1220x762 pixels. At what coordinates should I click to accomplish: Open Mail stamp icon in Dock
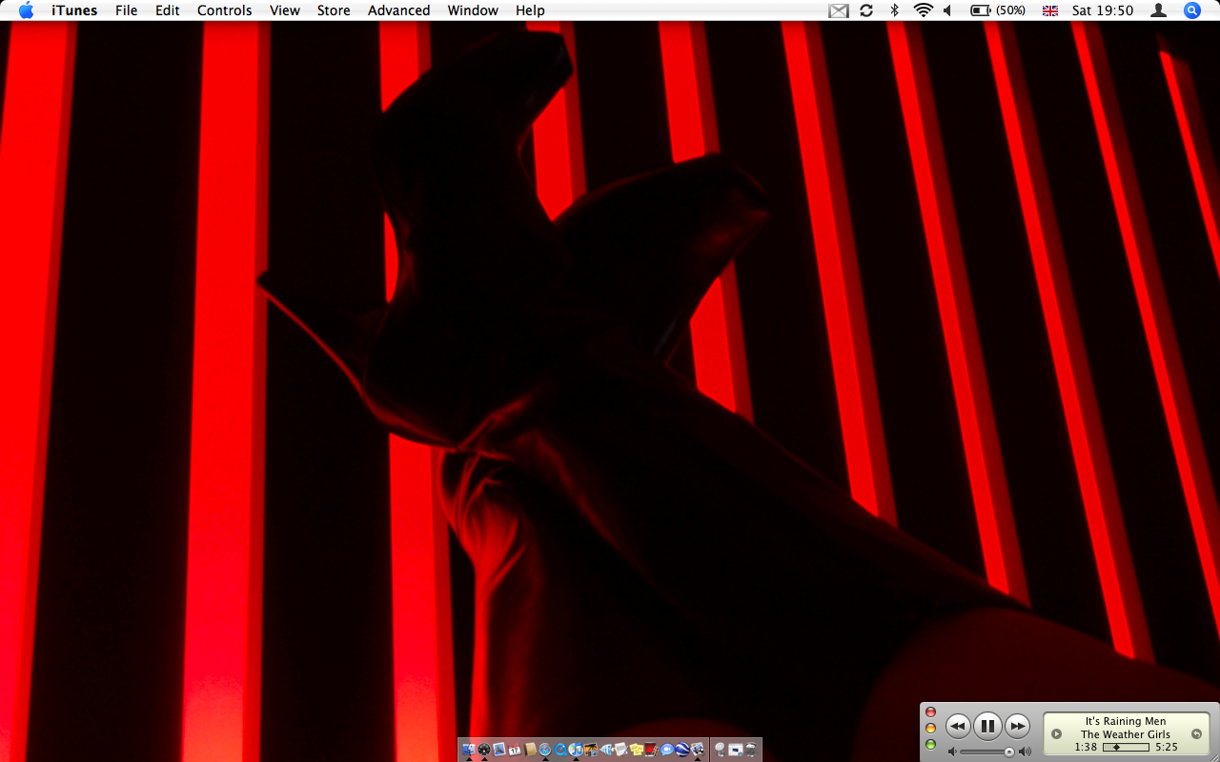[x=499, y=750]
